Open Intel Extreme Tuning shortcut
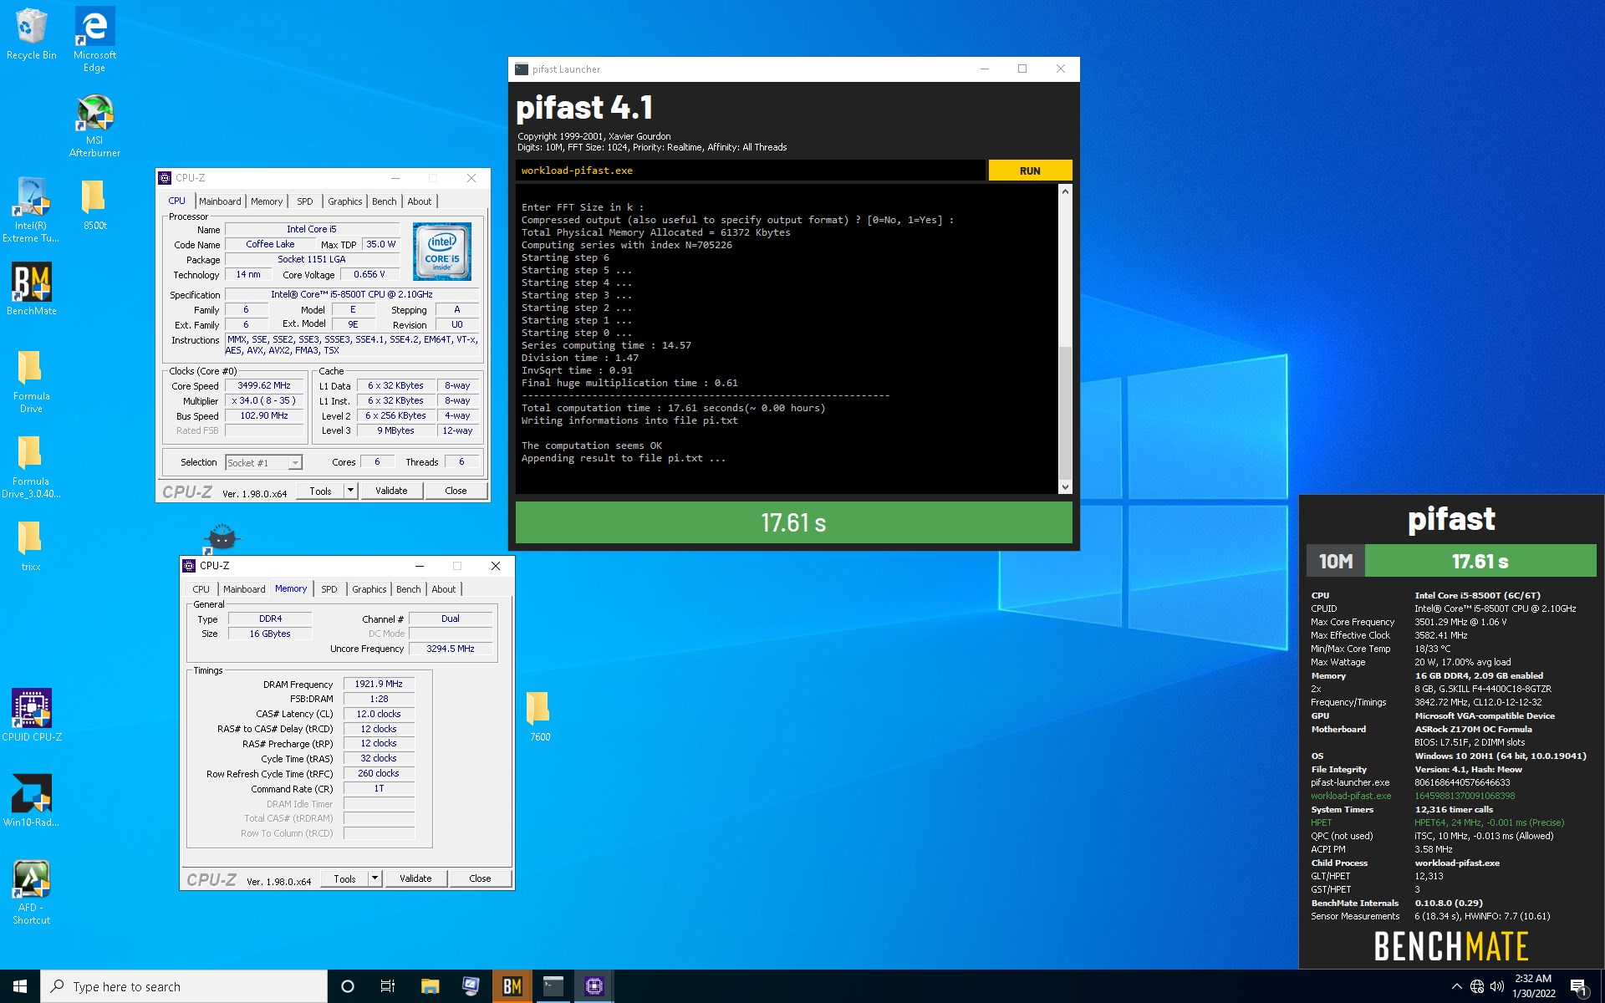 31,209
